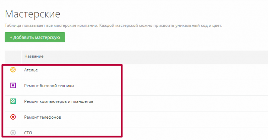The image size is (268, 140).
Task: Open the Ремонт телефонов workshop
Action: [x=43, y=117]
